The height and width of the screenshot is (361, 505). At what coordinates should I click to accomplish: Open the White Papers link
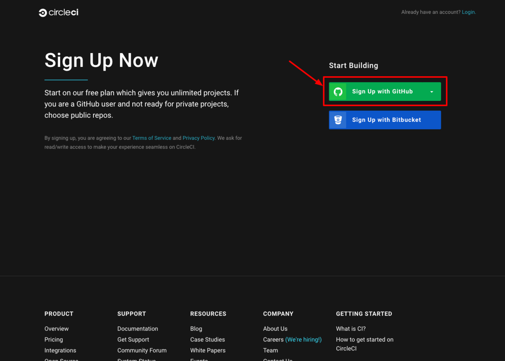(x=208, y=350)
